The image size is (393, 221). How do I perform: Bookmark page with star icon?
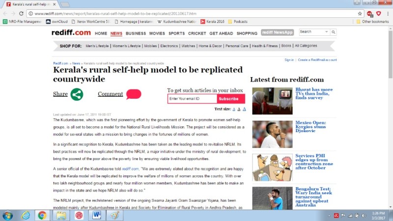[360, 14]
